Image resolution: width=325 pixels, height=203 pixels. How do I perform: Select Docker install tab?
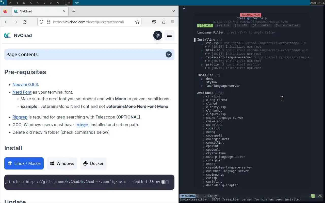93,163
